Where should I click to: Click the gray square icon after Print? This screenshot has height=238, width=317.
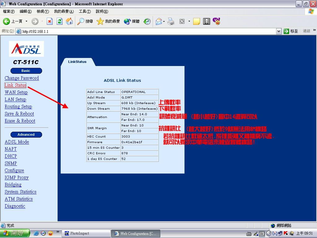coord(182,21)
